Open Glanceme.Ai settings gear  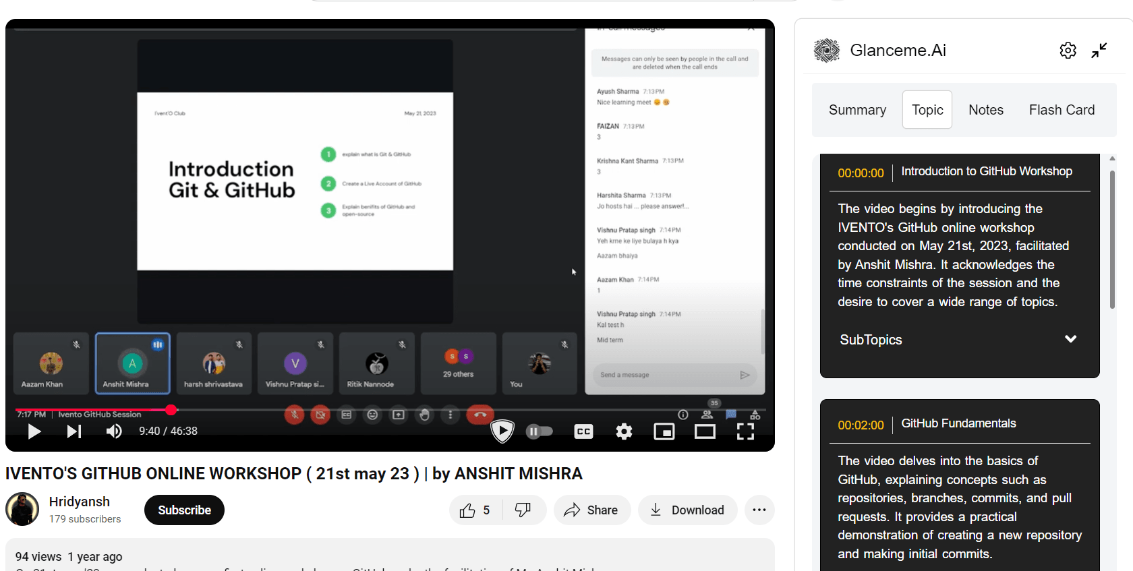1068,51
